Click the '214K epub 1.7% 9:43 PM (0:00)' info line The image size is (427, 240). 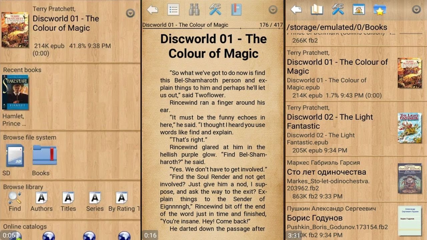click(x=337, y=96)
